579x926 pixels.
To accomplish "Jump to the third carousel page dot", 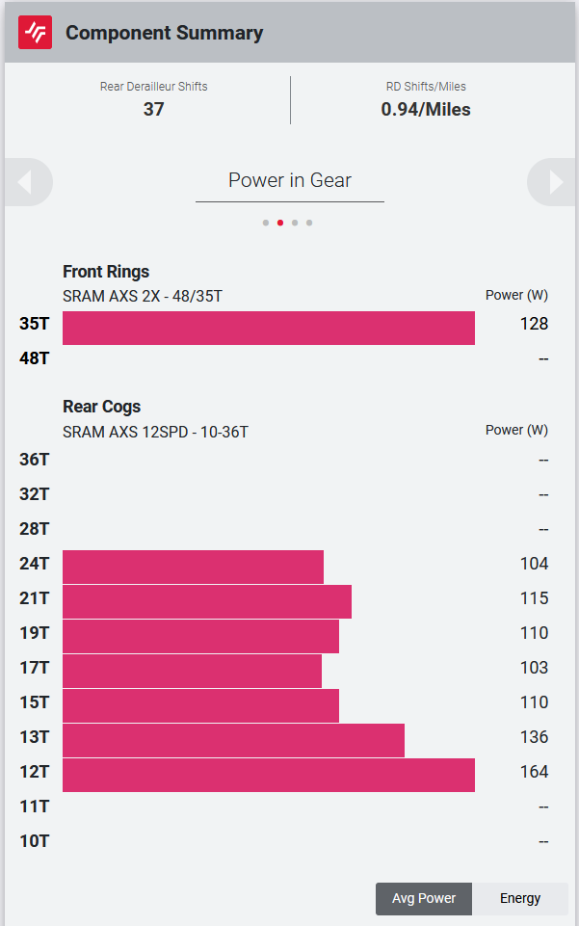I will pos(295,223).
